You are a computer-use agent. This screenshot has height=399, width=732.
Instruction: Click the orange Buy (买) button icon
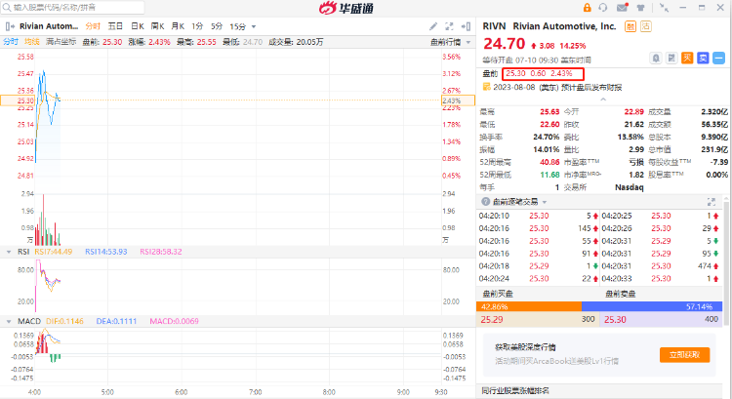coord(687,58)
